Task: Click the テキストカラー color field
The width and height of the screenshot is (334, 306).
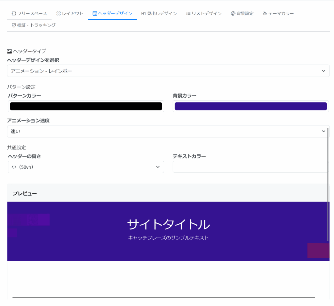Action: (x=251, y=167)
